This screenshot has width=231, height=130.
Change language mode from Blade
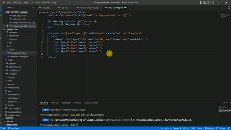(x=200, y=128)
